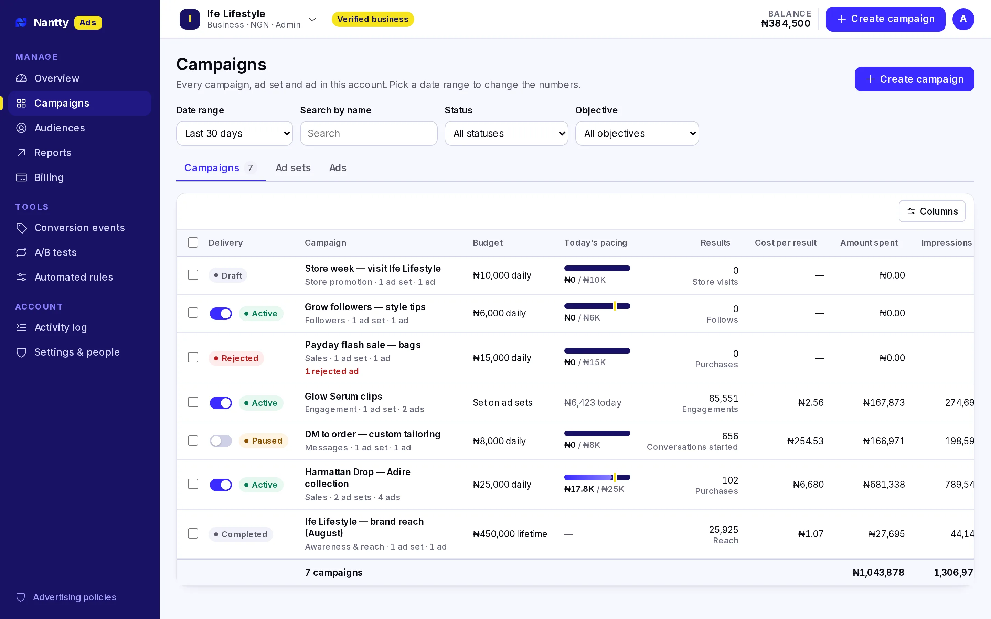Select the Ife Lifestyle brand reach checkbox
Viewport: 991px width, 619px height.
pyautogui.click(x=193, y=533)
